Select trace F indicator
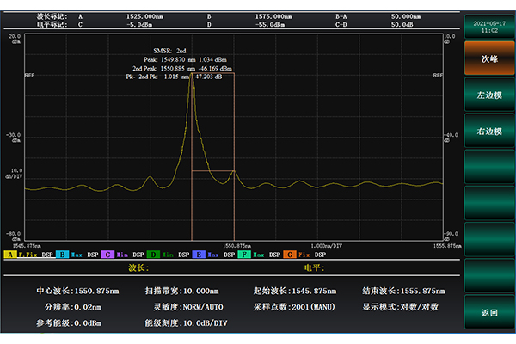 (x=243, y=255)
